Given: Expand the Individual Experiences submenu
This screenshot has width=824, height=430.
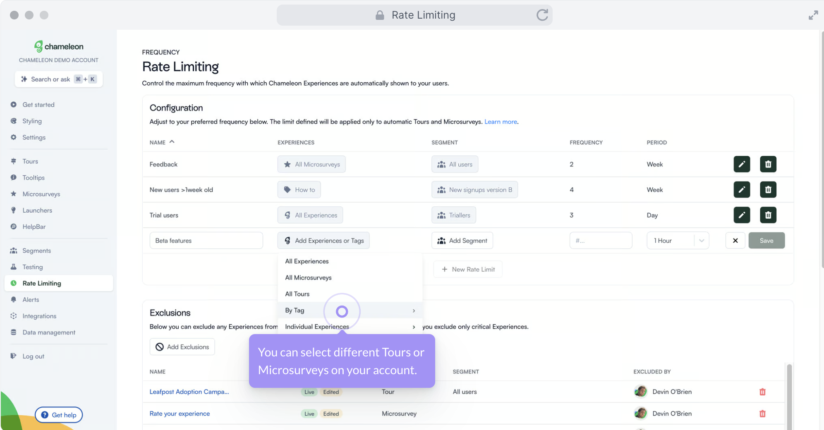Looking at the screenshot, I should pos(350,327).
